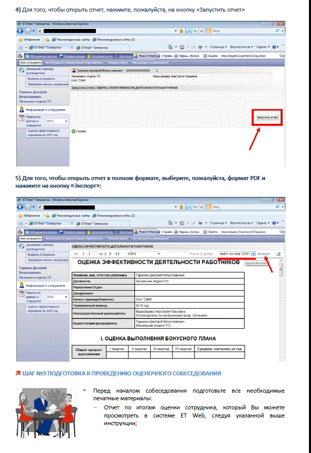Click the «Экспорт» link in report toolbar
This screenshot has height=453, width=311.
click(x=263, y=253)
